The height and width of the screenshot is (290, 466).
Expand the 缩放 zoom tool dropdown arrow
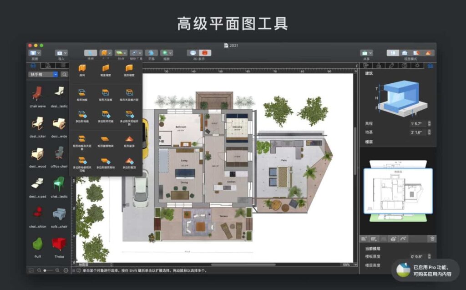coord(170,52)
